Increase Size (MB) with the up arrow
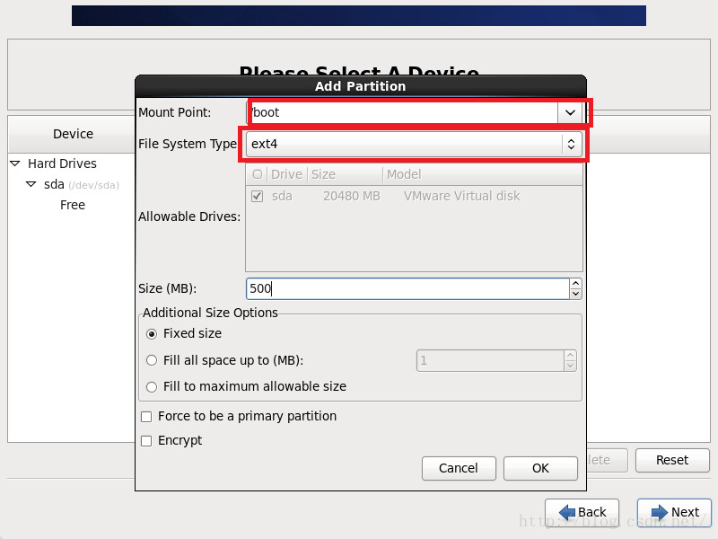Screen dimensions: 718x539 (575, 283)
